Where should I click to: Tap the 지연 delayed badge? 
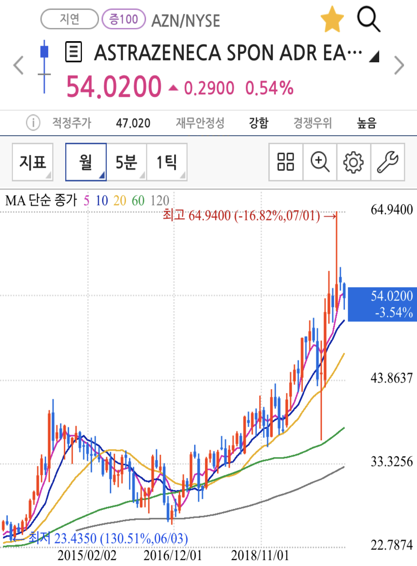(69, 19)
